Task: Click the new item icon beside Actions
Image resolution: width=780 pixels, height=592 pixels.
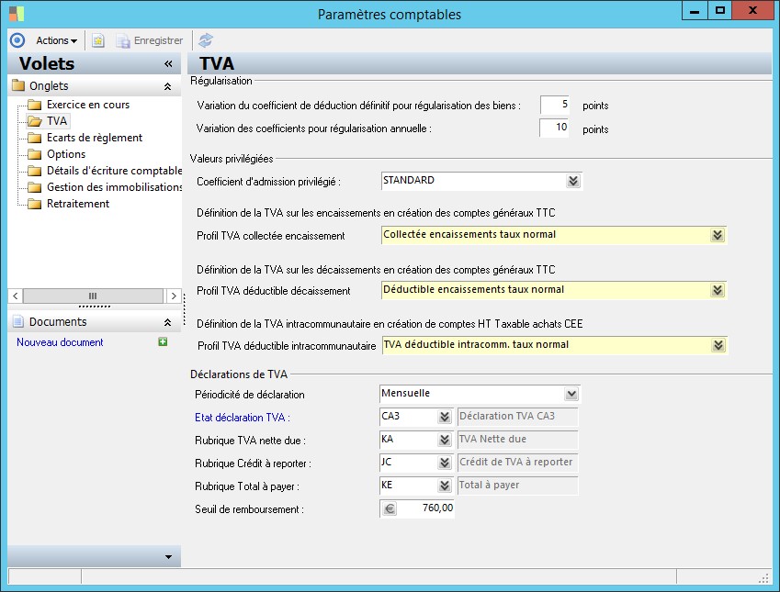Action: [x=98, y=40]
